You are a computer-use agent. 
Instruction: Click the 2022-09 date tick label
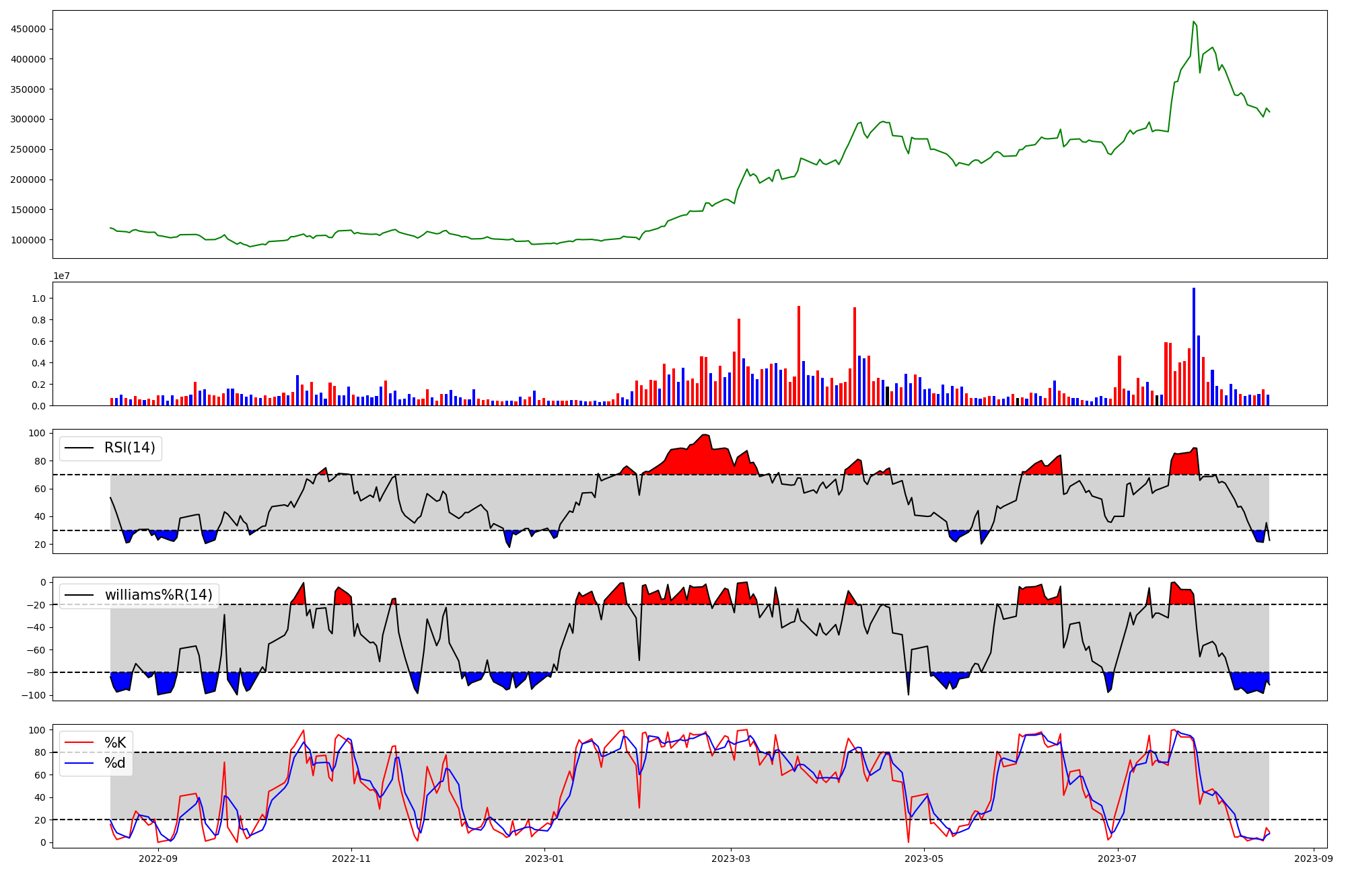(x=158, y=859)
